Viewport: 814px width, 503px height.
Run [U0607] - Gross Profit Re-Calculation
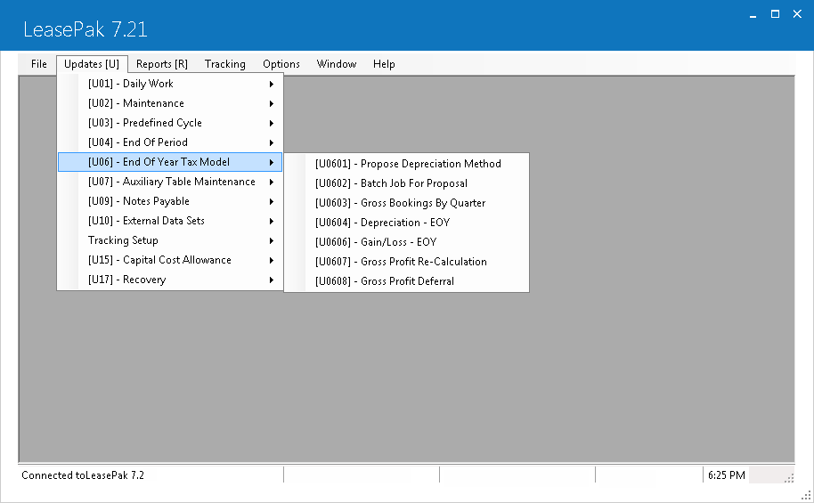tap(407, 262)
